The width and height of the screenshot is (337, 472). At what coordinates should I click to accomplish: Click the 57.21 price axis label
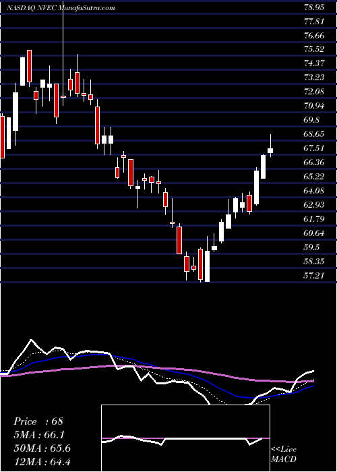pyautogui.click(x=314, y=275)
